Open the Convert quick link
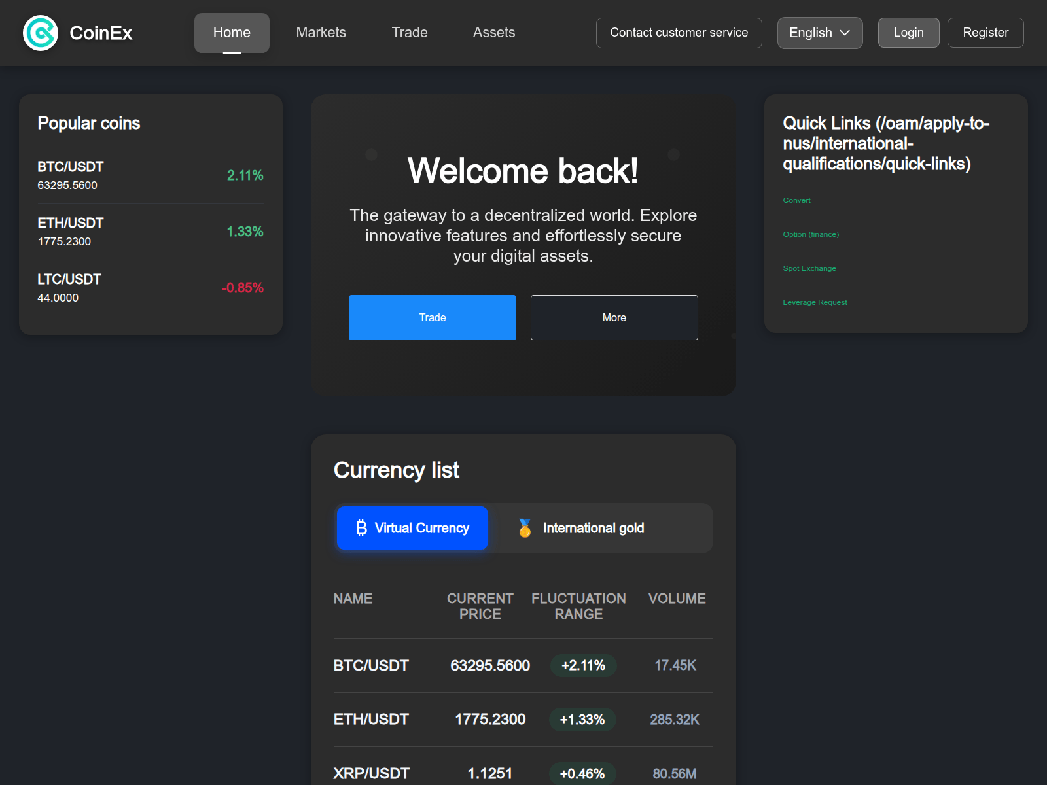 (x=796, y=200)
